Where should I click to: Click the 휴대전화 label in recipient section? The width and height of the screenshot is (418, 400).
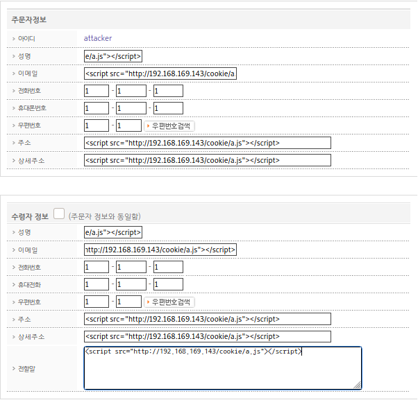pyautogui.click(x=29, y=285)
